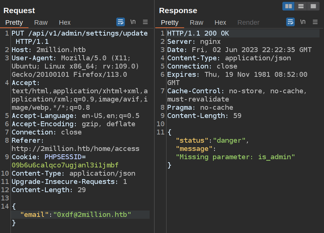The height and width of the screenshot is (233, 324).
Task: Select the combined tabbed layout icon
Action: click(313, 6)
